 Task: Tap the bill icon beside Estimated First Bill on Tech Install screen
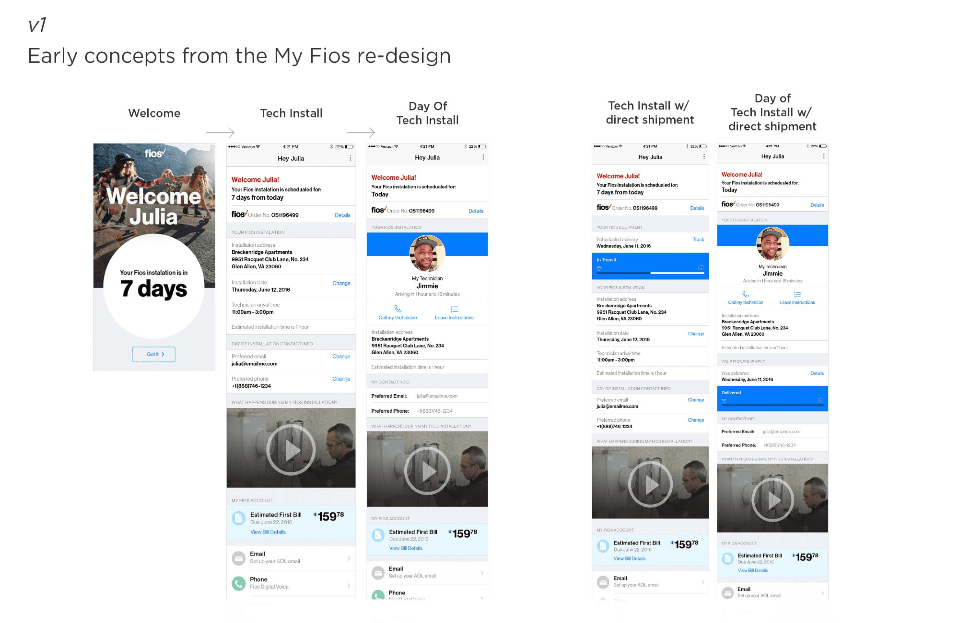pos(239,518)
